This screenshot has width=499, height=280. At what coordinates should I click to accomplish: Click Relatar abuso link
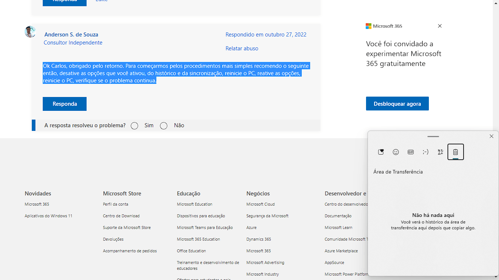pyautogui.click(x=242, y=48)
